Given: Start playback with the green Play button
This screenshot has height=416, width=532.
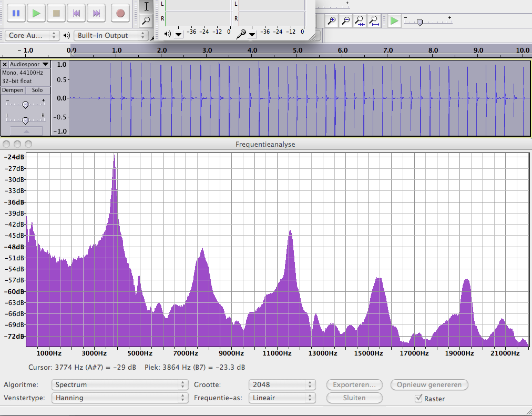Looking at the screenshot, I should [36, 13].
